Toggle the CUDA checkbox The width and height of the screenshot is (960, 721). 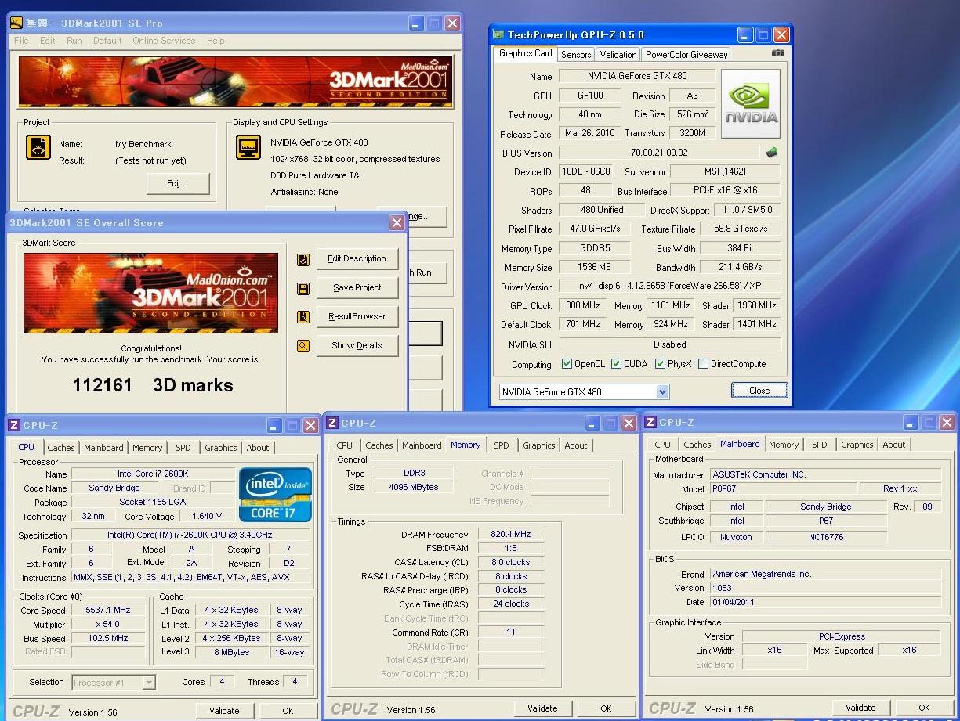(617, 364)
